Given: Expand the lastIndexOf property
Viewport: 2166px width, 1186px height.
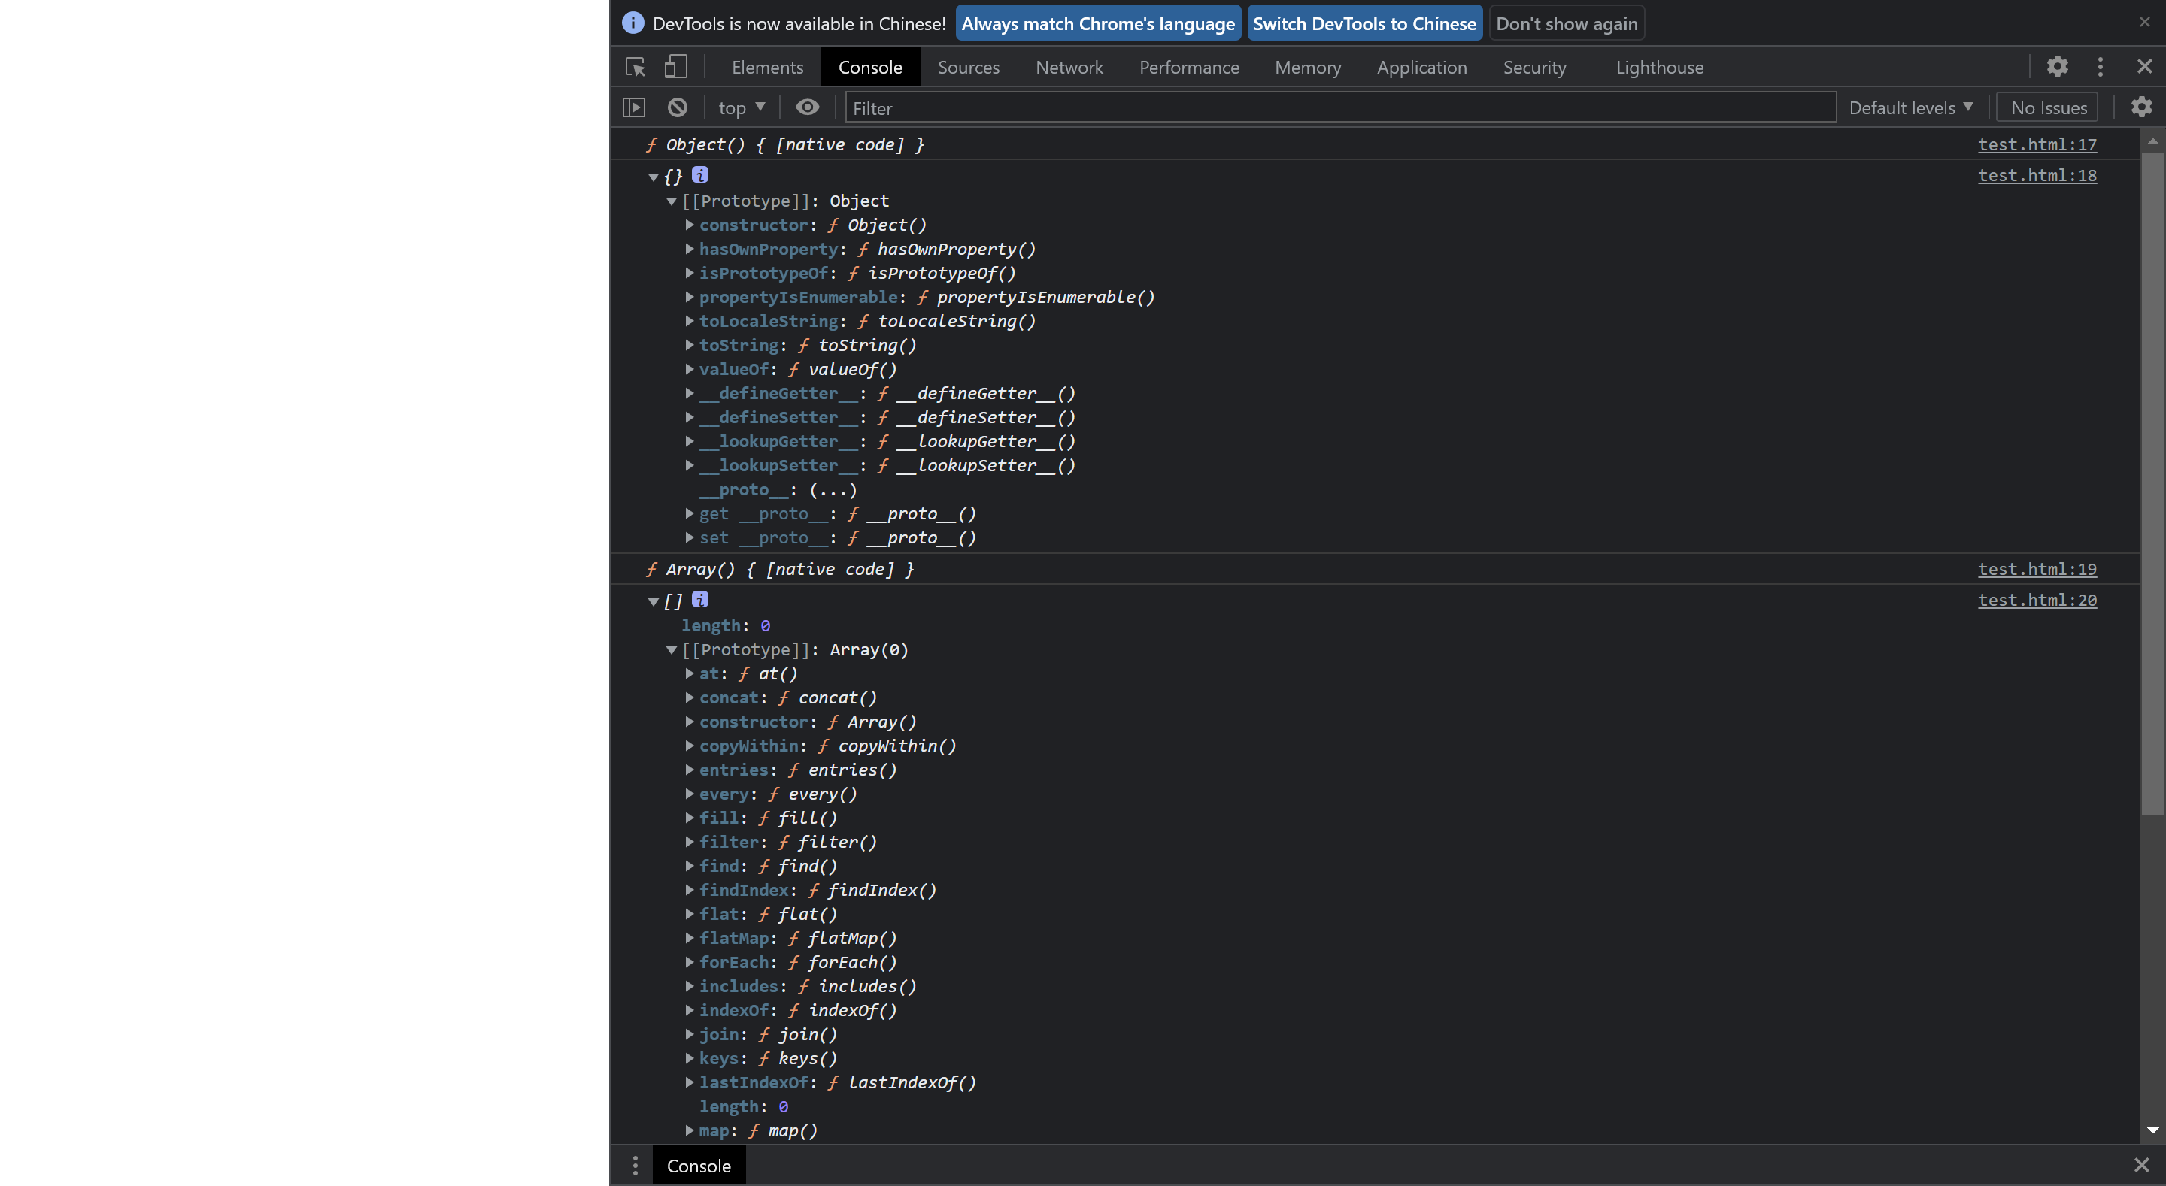Looking at the screenshot, I should [x=690, y=1082].
